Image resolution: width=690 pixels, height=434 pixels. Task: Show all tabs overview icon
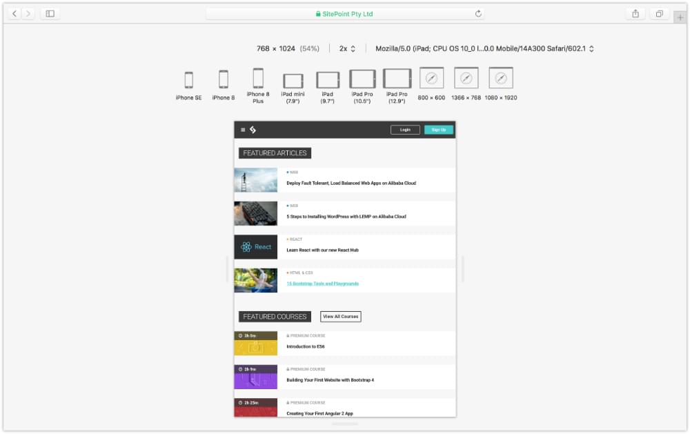click(659, 14)
